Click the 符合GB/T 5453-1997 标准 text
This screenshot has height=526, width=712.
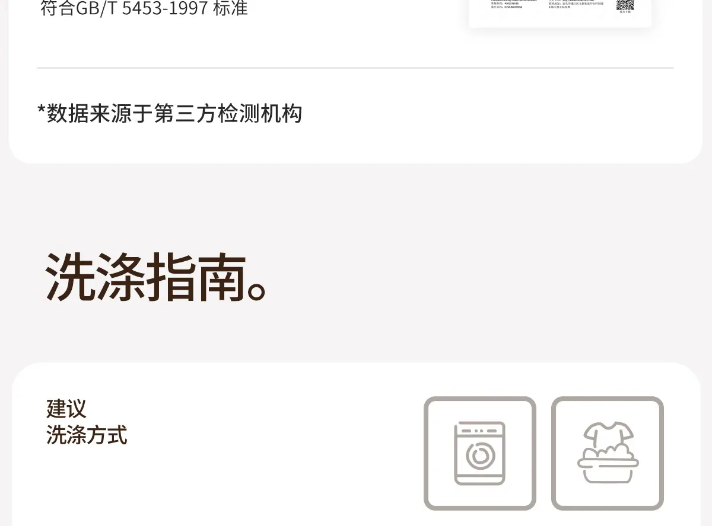tap(144, 8)
